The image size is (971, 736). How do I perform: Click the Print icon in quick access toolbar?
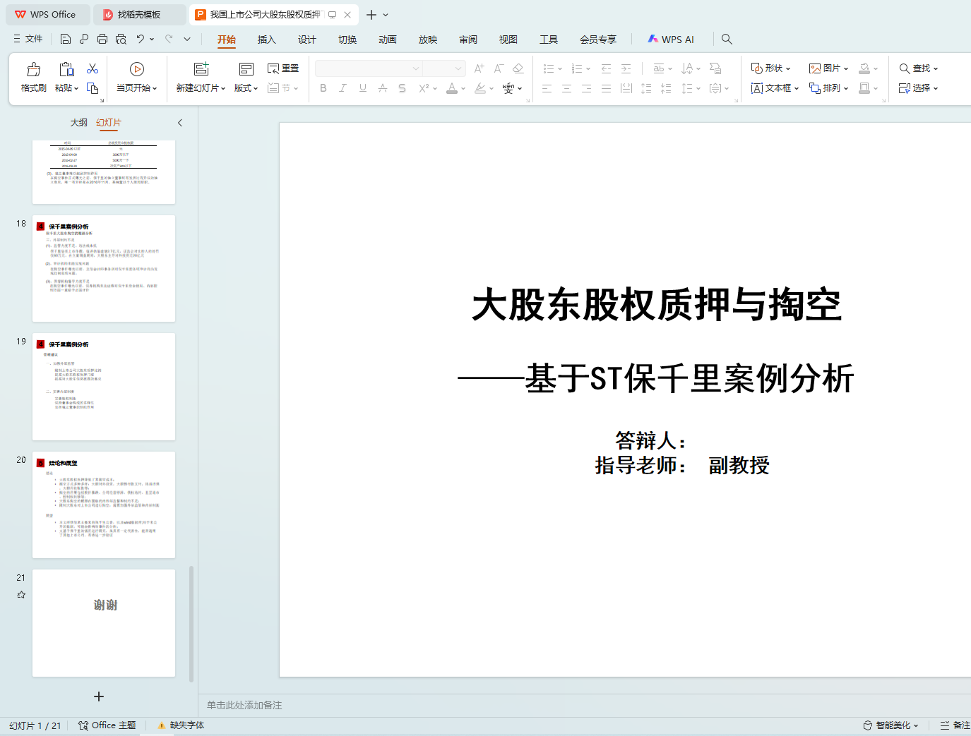point(102,39)
